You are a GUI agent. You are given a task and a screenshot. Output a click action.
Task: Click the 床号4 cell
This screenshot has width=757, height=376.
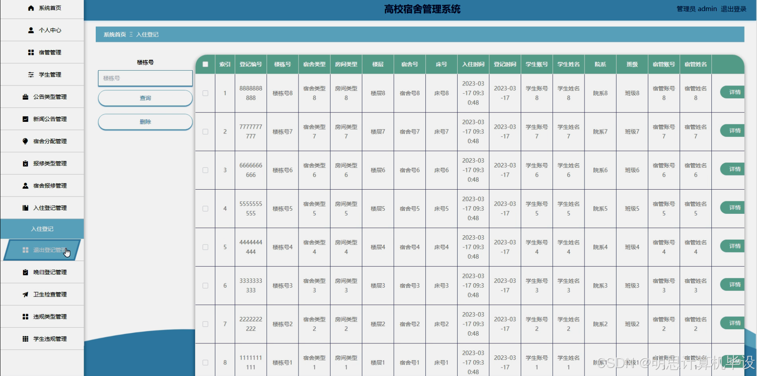pos(442,247)
